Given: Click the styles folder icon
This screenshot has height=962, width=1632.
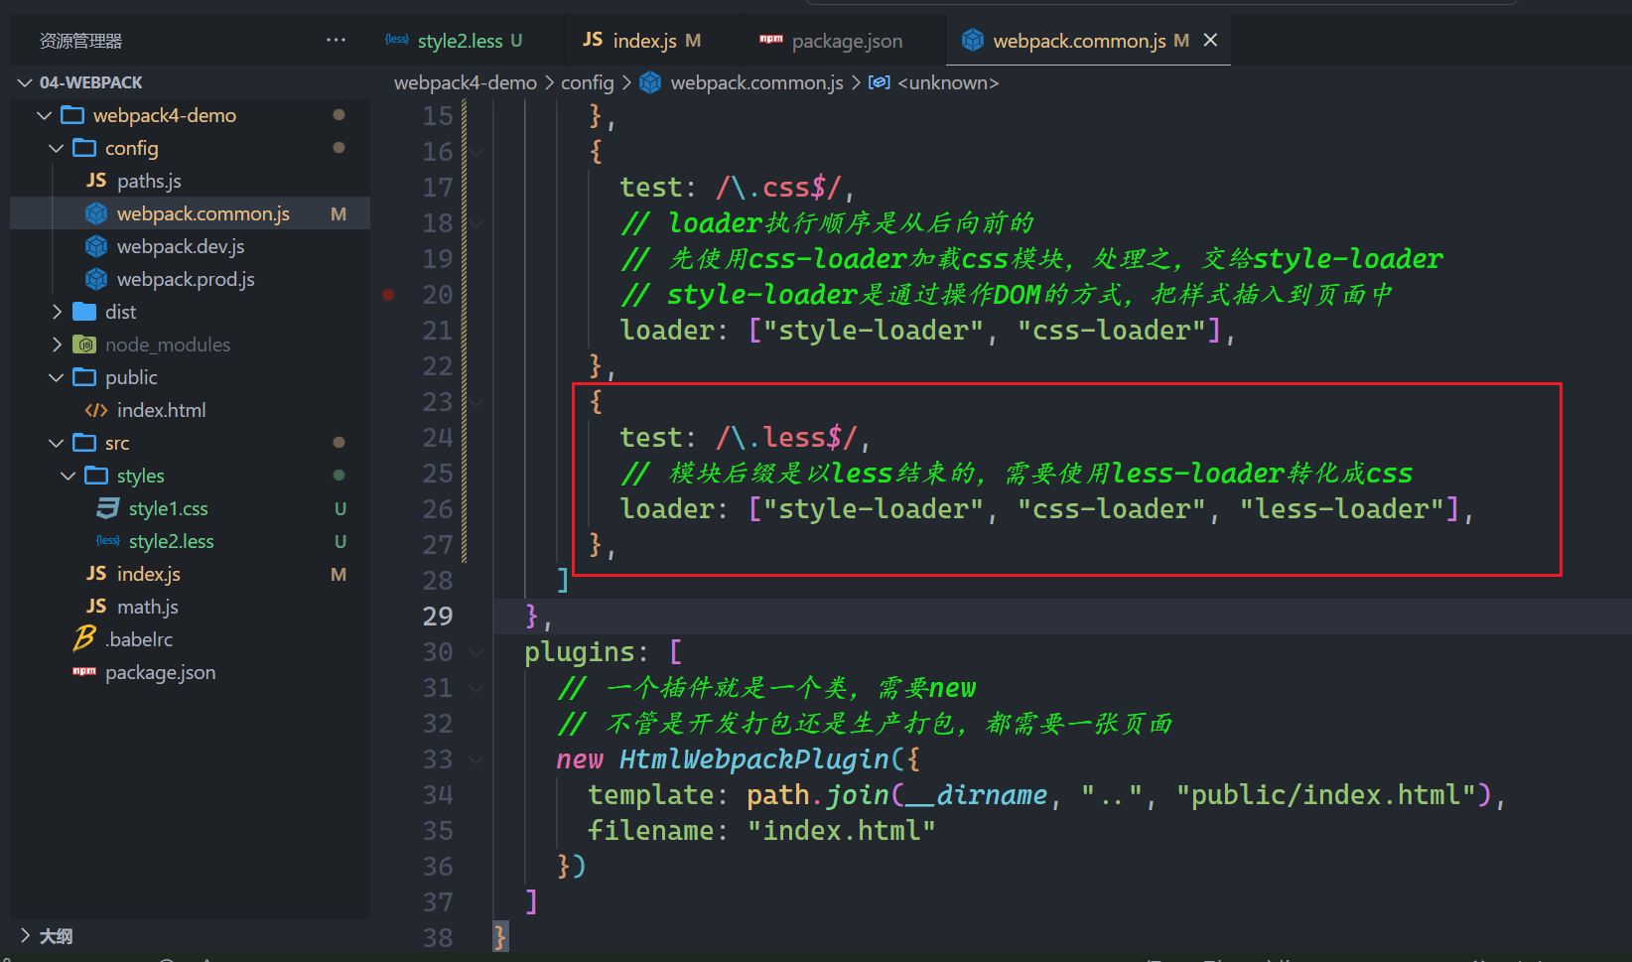Looking at the screenshot, I should [96, 476].
